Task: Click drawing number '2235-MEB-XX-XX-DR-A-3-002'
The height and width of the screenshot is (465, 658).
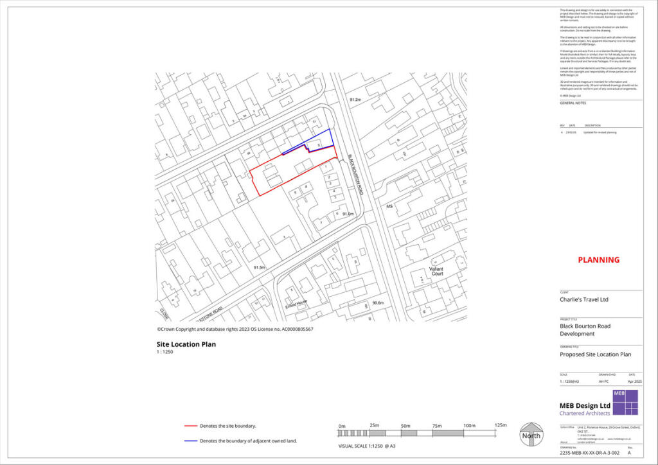Action: (x=589, y=453)
